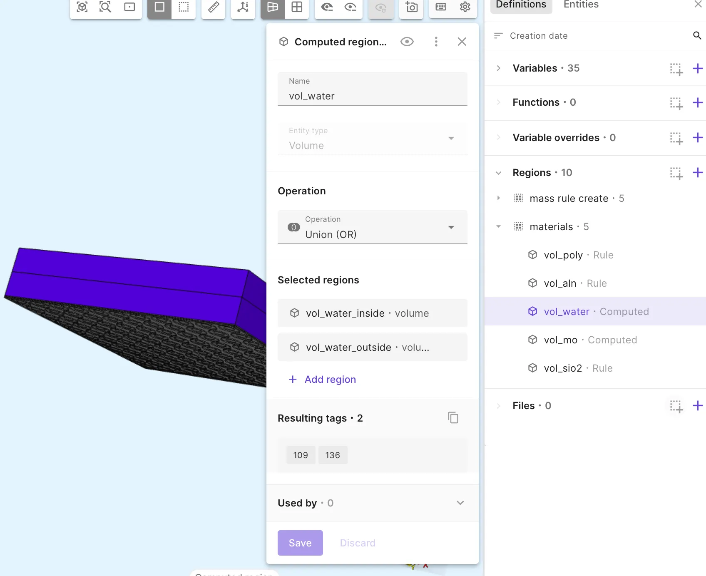
Task: Click the greyed-out restore visibility eye icon
Action: point(381,7)
